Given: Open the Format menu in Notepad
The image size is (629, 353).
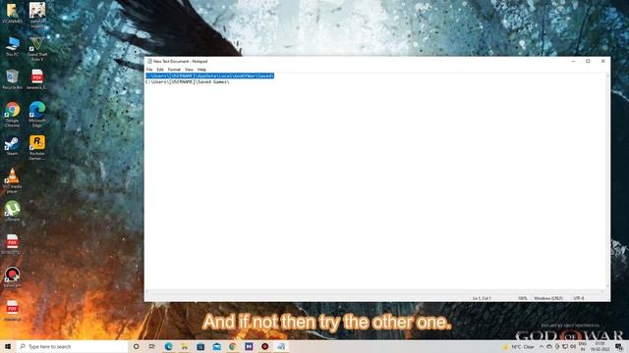Looking at the screenshot, I should pyautogui.click(x=174, y=70).
